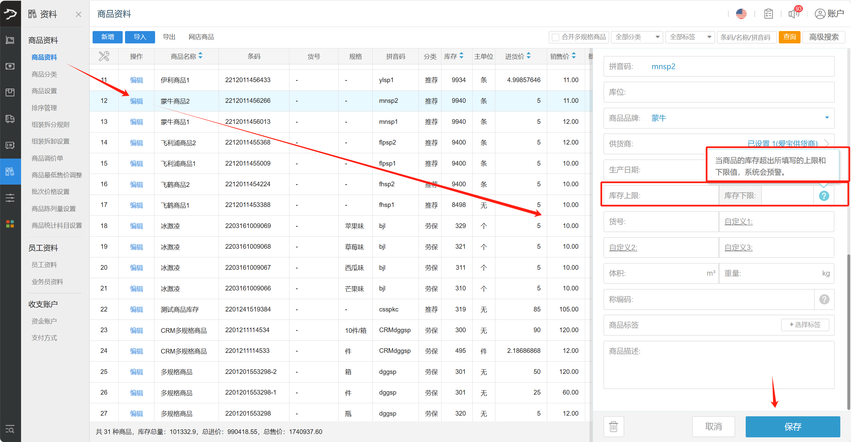Open the 已设置 1(爱宝供货商) supplier link
The image size is (851, 442).
coord(783,144)
